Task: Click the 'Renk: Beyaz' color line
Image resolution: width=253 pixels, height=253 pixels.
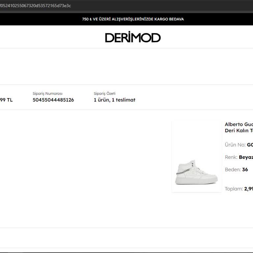Action: tap(239, 157)
